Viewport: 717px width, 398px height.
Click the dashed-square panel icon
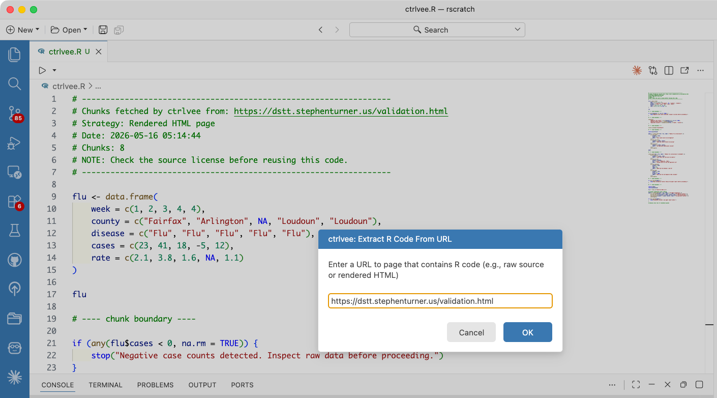point(636,385)
